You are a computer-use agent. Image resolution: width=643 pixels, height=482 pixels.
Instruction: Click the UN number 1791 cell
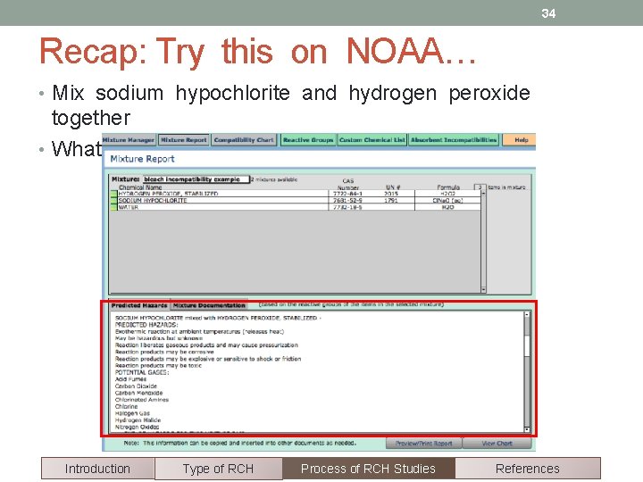coord(391,201)
